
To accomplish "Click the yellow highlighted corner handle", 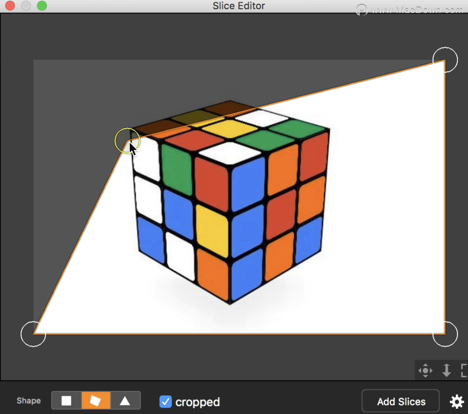I will [x=127, y=140].
